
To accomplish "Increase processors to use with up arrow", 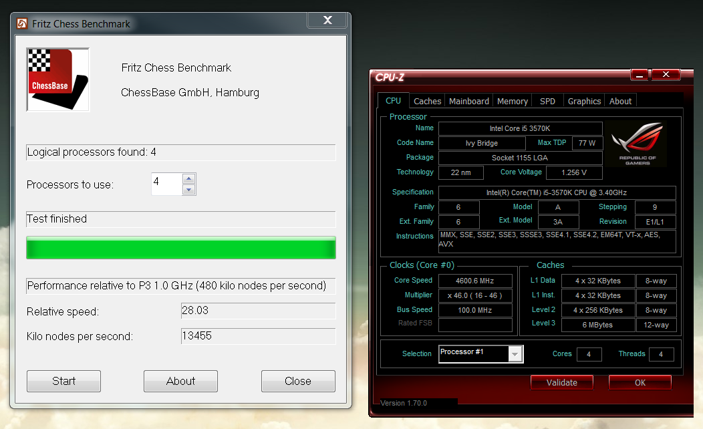I will (x=188, y=179).
